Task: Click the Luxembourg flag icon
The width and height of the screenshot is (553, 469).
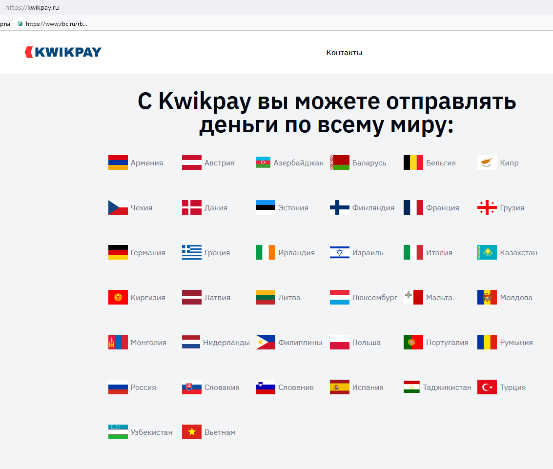Action: 340,297
